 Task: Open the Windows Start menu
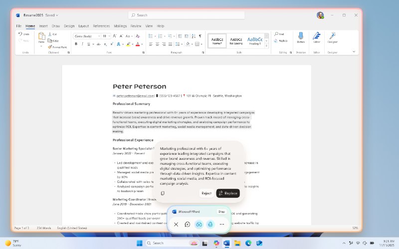140,243
